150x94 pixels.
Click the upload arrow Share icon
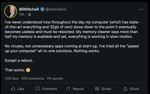tap(125, 89)
